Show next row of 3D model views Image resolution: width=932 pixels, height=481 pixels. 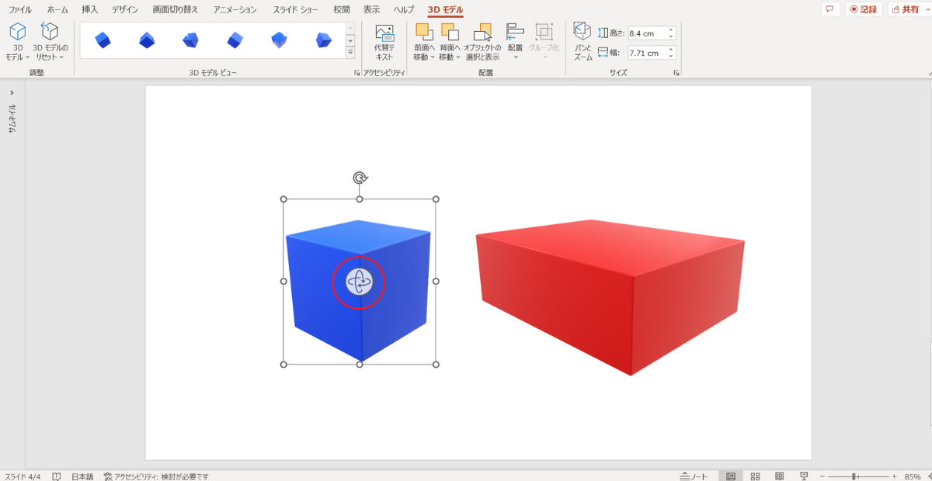350,40
